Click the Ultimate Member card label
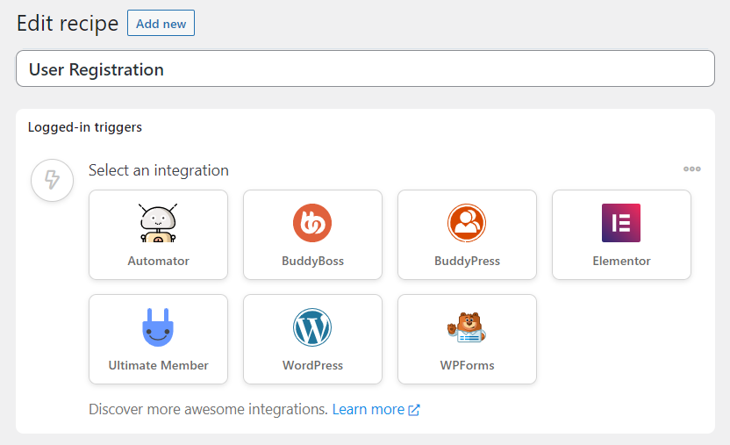 click(x=158, y=365)
